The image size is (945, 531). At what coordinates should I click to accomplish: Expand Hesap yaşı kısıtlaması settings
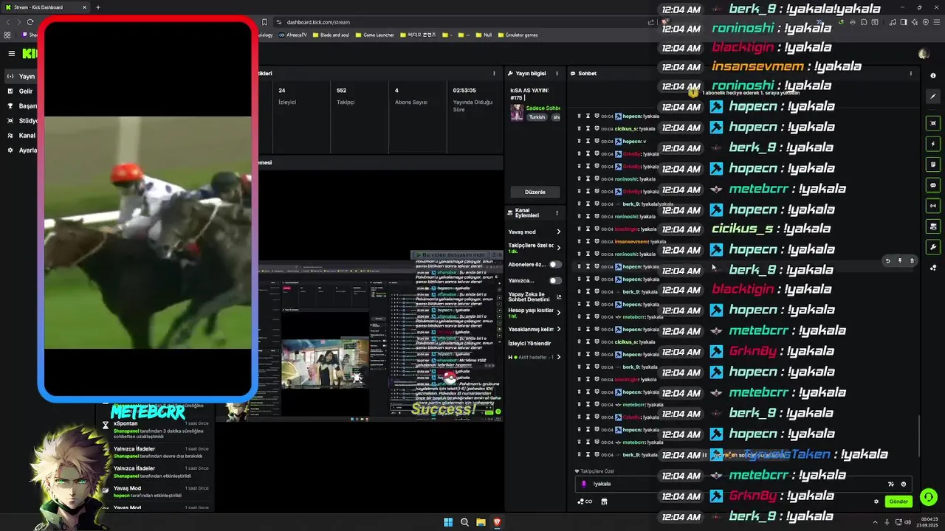[x=558, y=313]
